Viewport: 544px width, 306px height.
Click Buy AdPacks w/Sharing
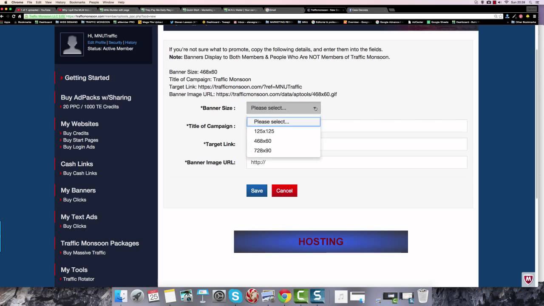point(96,97)
